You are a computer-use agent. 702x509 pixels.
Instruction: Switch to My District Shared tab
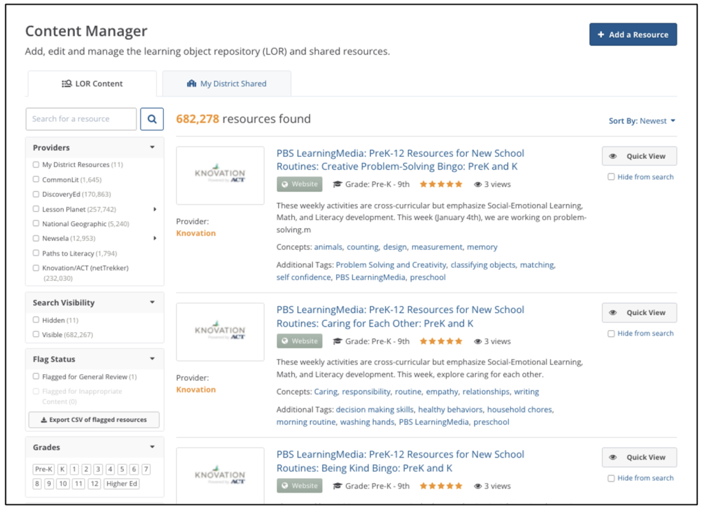(x=226, y=84)
